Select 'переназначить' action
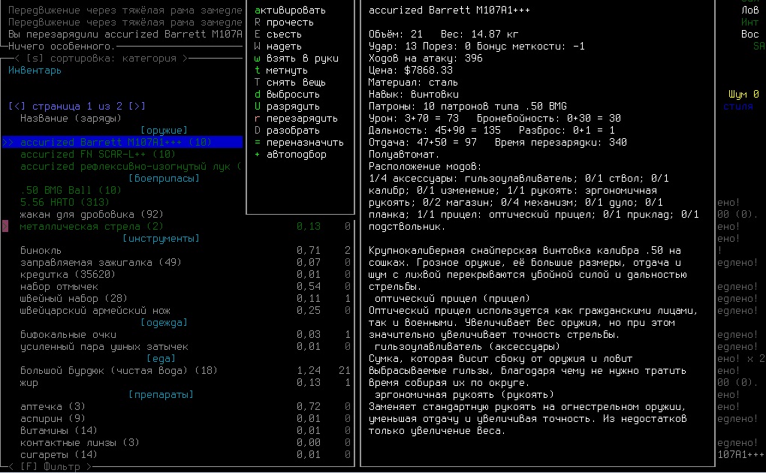Screen dimensions: 766x473 click(x=299, y=142)
